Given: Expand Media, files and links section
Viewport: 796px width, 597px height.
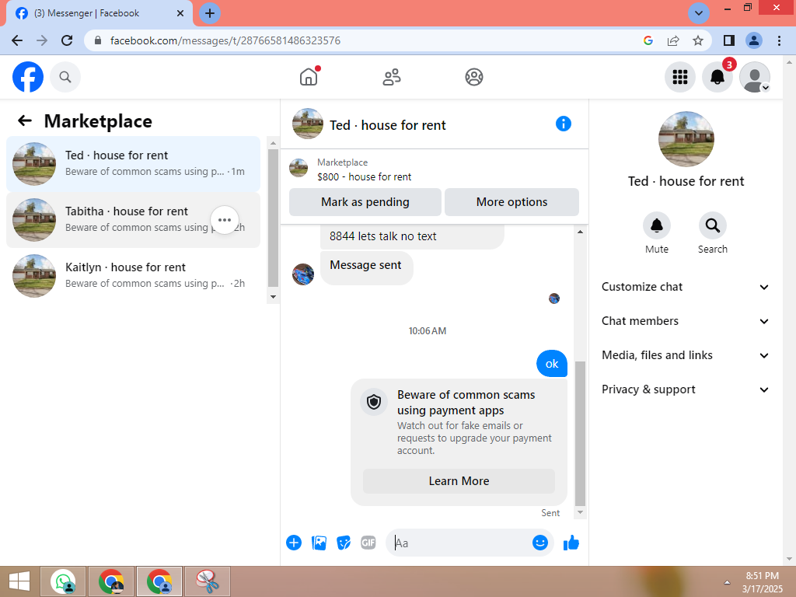Looking at the screenshot, I should pos(685,355).
